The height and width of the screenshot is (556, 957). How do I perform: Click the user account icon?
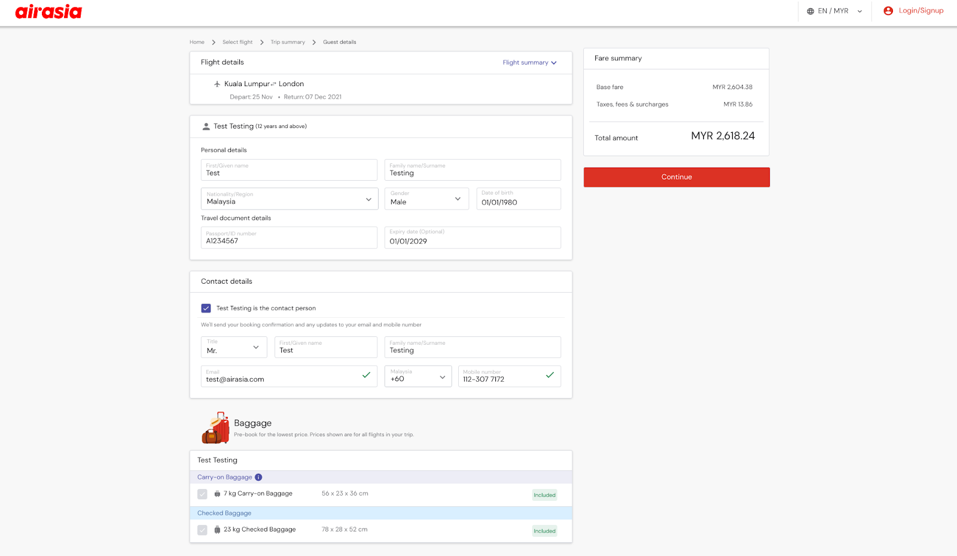[888, 11]
